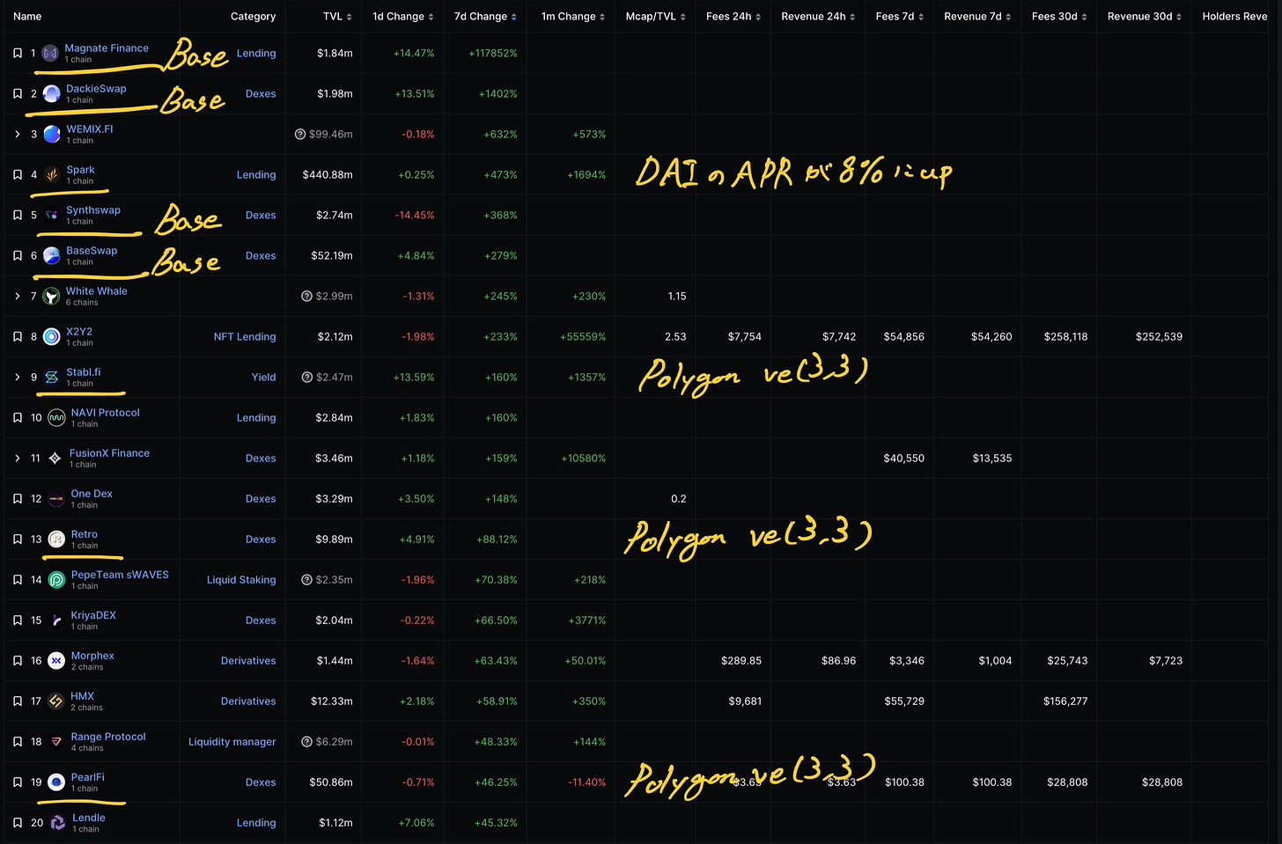
Task: Click the PepeTeam sWAVES logo
Action: (56, 580)
